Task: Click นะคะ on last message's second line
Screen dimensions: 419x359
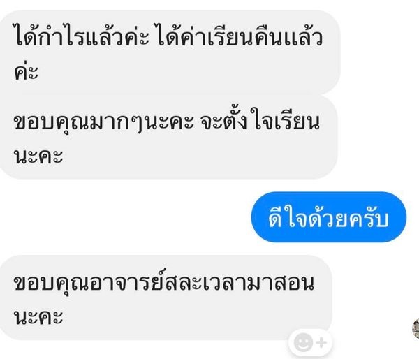Action: pyautogui.click(x=38, y=317)
